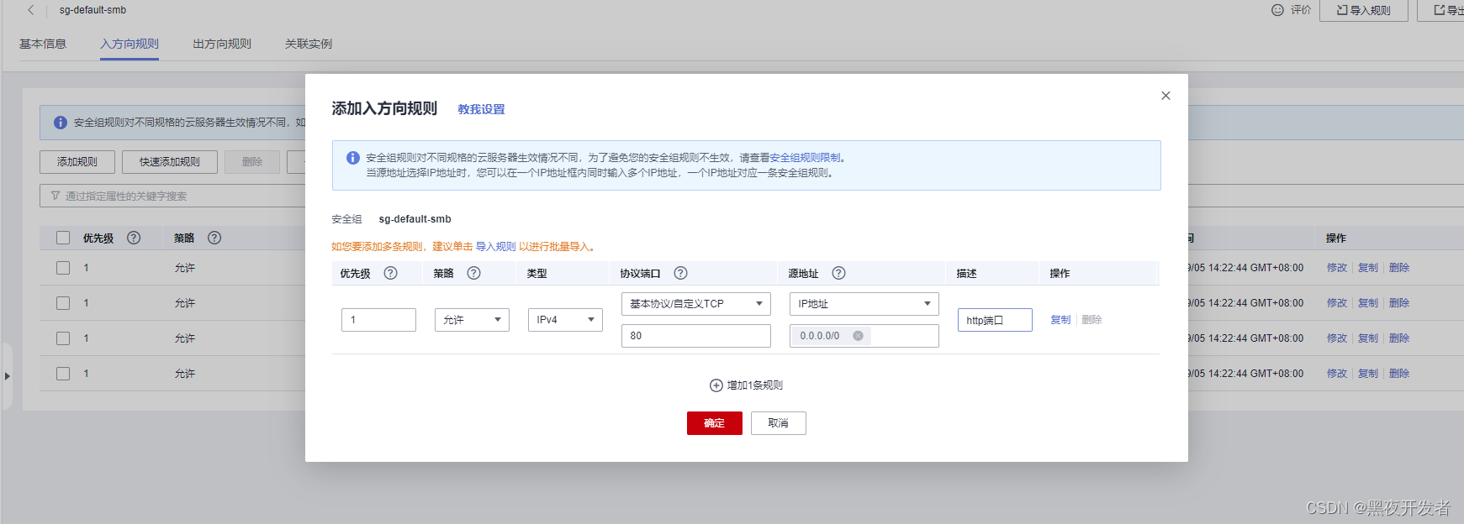1464x524 pixels.
Task: Click 修改 in the first rule row
Action: point(1337,268)
